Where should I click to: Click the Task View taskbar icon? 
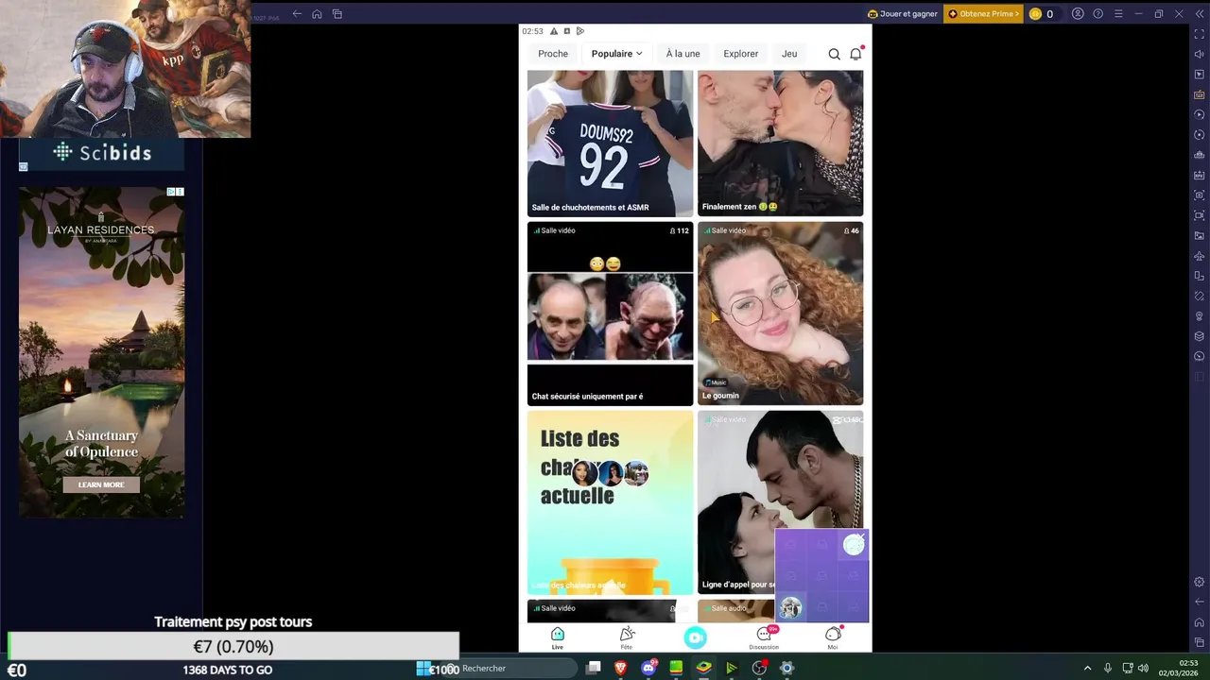[x=594, y=668]
